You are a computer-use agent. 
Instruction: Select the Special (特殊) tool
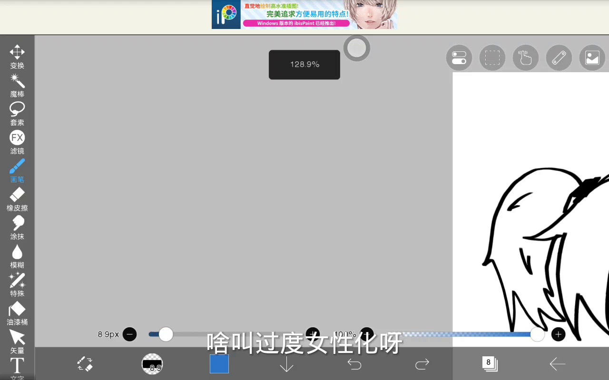[x=17, y=285]
